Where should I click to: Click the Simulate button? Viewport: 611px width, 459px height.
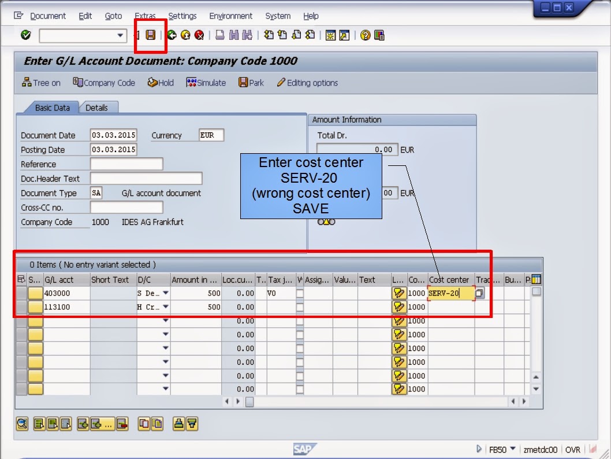tap(206, 83)
